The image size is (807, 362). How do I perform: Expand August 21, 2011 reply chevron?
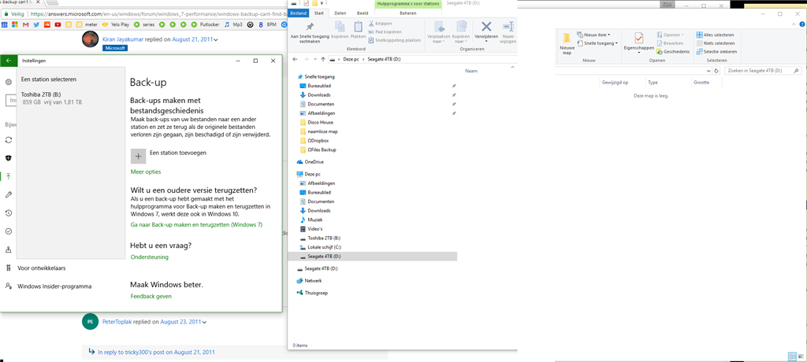click(216, 39)
